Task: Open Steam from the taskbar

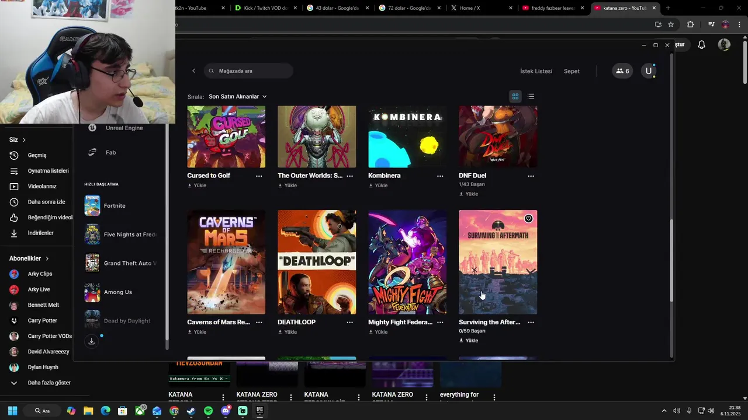Action: point(191,411)
